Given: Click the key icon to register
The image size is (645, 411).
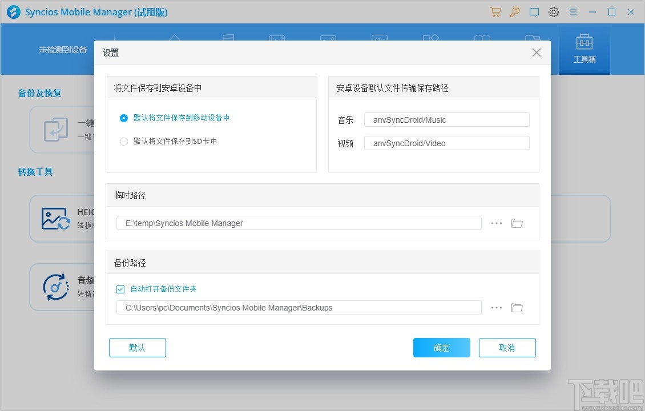Looking at the screenshot, I should coord(514,11).
